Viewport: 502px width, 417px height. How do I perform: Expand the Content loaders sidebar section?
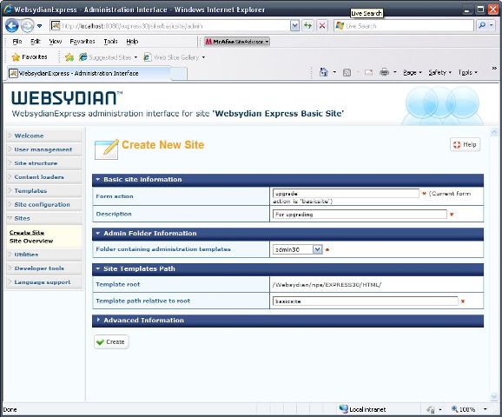click(x=44, y=177)
